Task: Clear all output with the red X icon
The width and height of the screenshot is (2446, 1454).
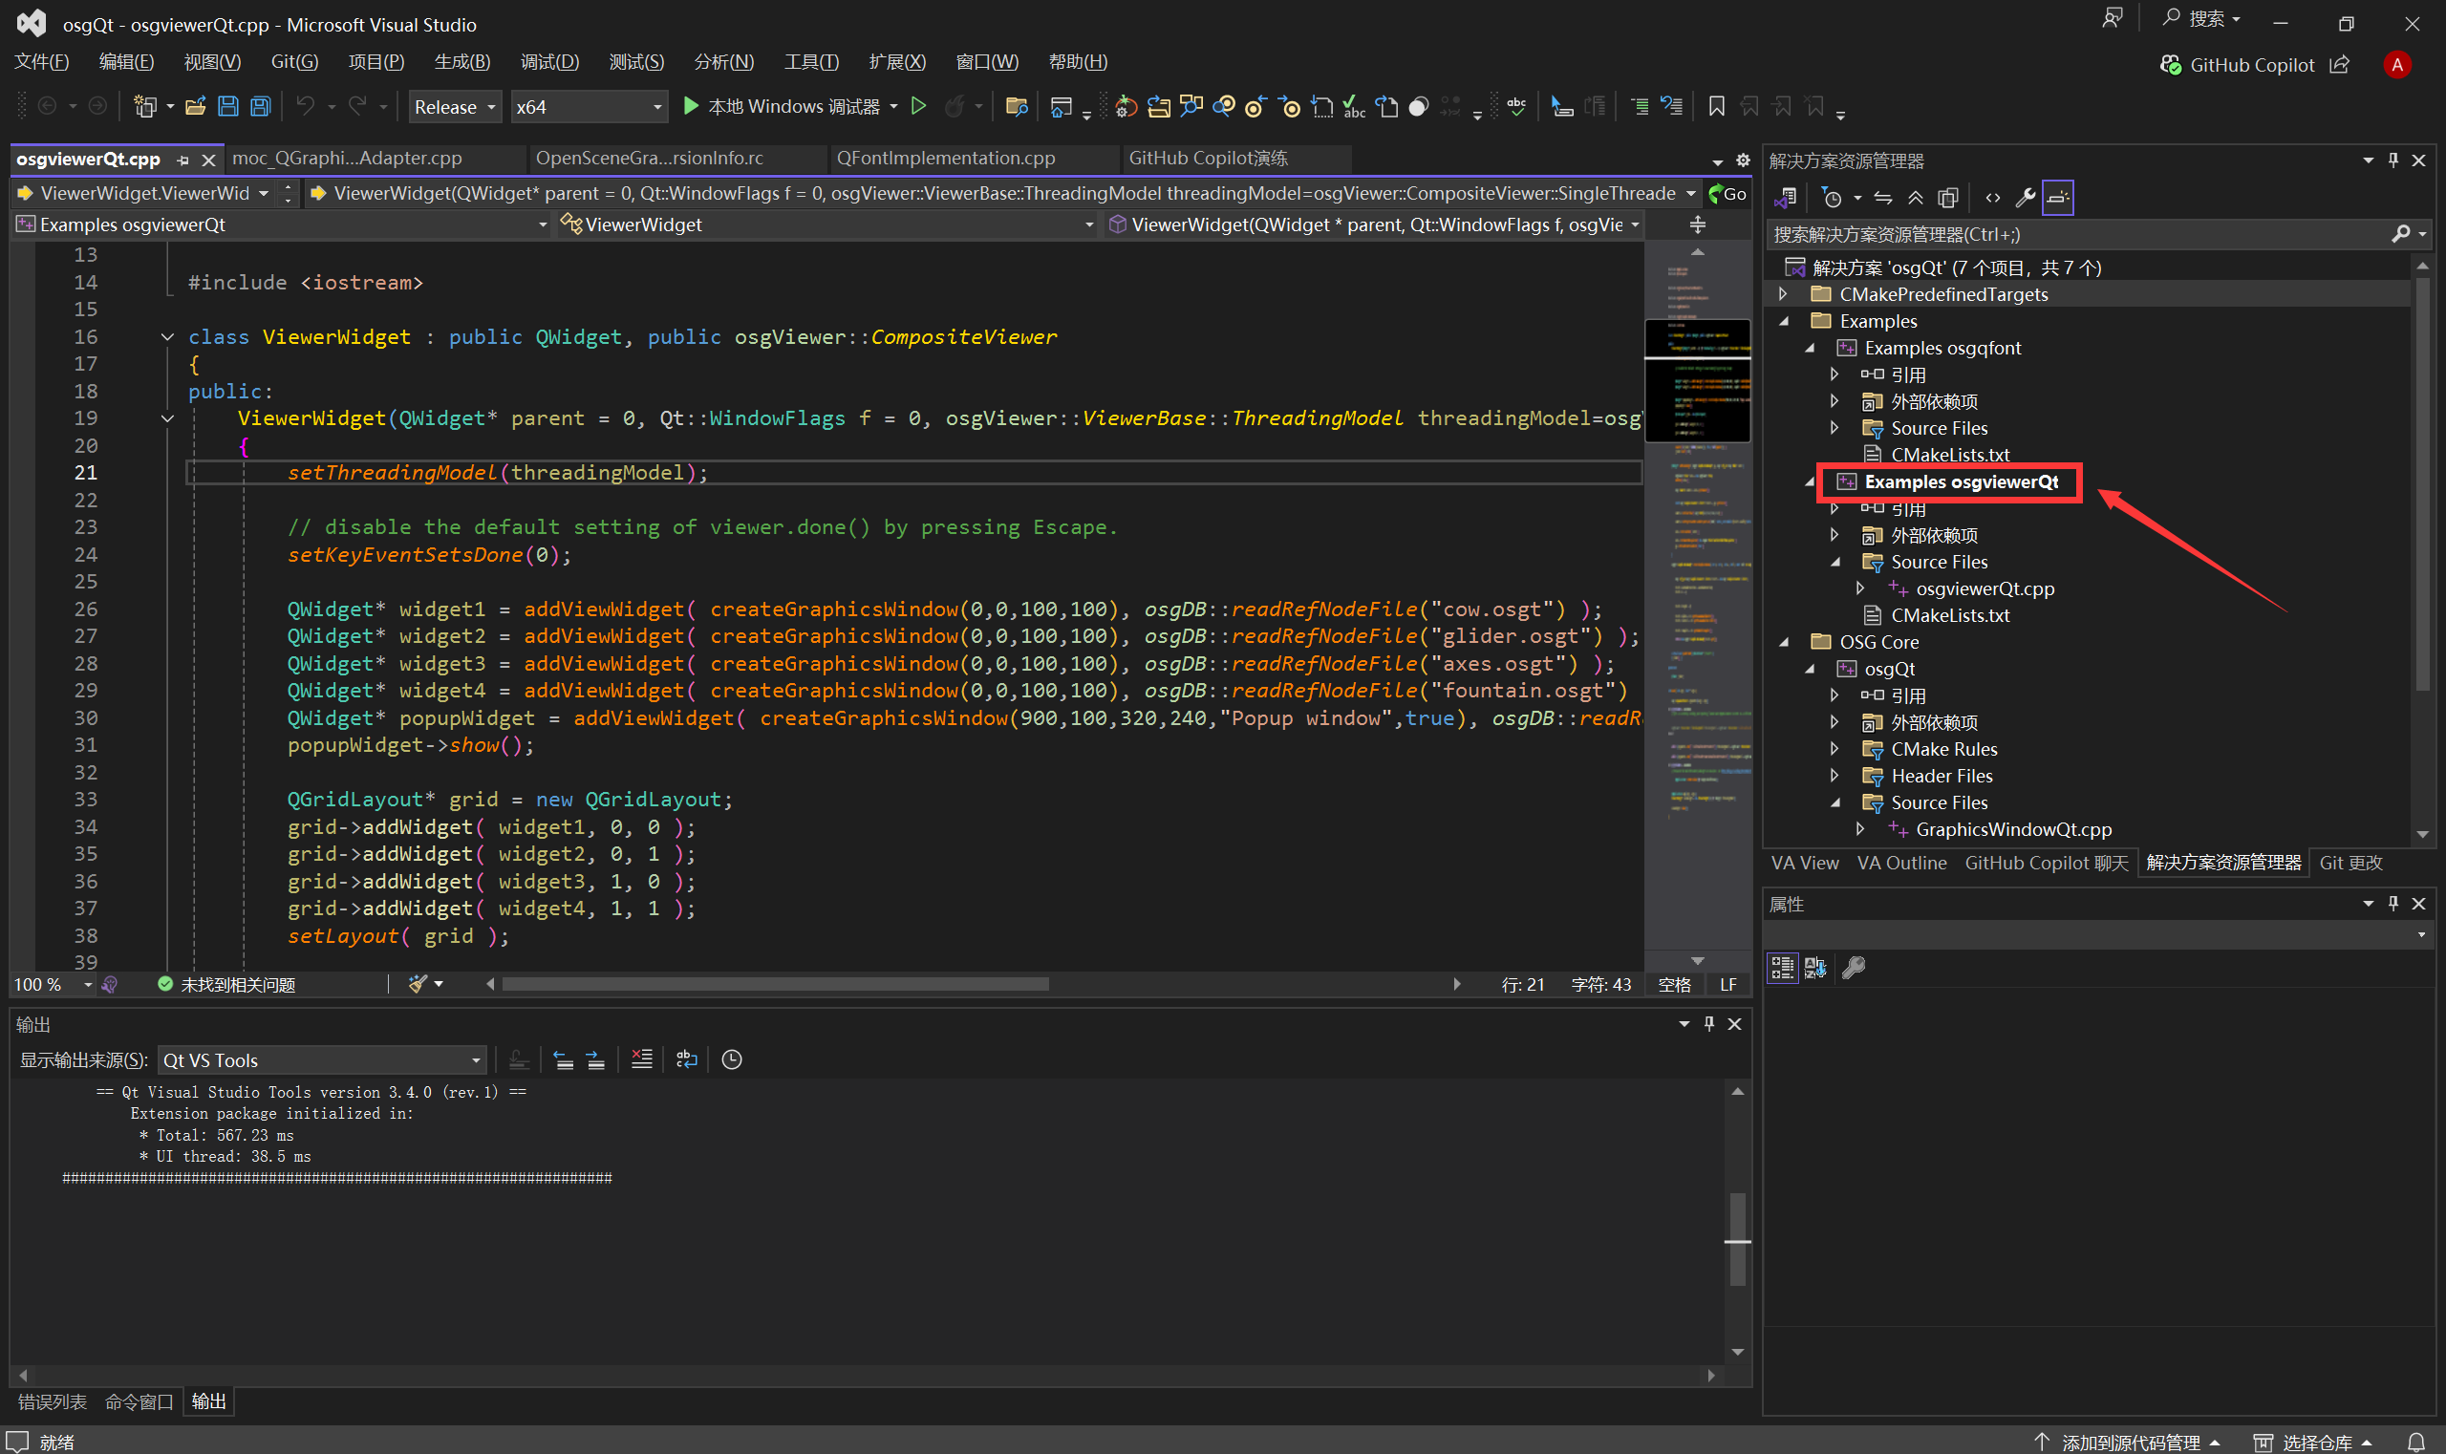Action: coord(641,1059)
